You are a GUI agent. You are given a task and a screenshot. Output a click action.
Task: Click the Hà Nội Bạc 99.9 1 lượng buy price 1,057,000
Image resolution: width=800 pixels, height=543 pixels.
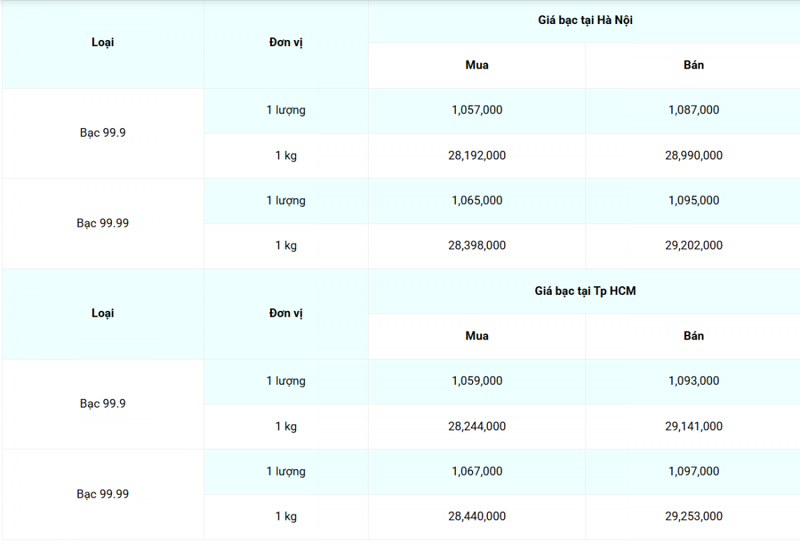(x=477, y=110)
